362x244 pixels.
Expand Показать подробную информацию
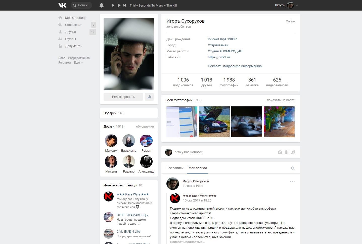pos(235,66)
